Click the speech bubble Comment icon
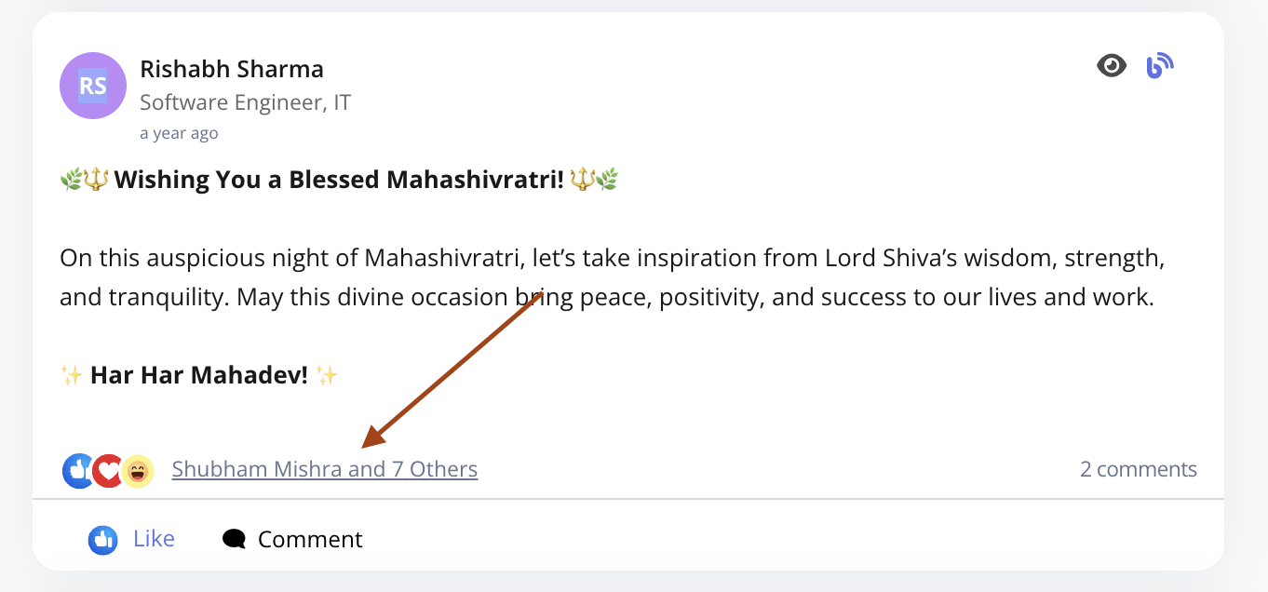The image size is (1268, 592). 235,540
